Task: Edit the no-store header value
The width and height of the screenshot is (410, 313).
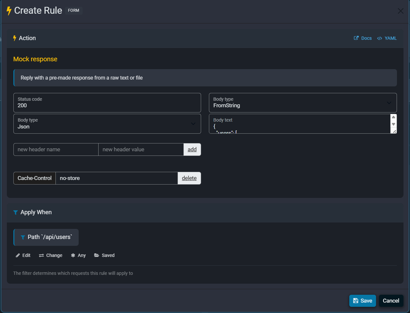Action: tap(117, 178)
